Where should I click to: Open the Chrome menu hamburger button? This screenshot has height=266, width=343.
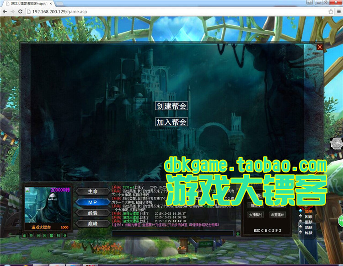pos(339,11)
